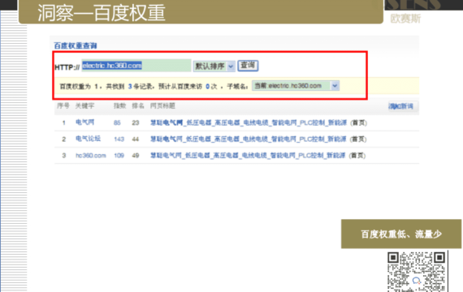463x292 pixels.
Task: Open the hc360.com keyword link
Action: (91, 156)
